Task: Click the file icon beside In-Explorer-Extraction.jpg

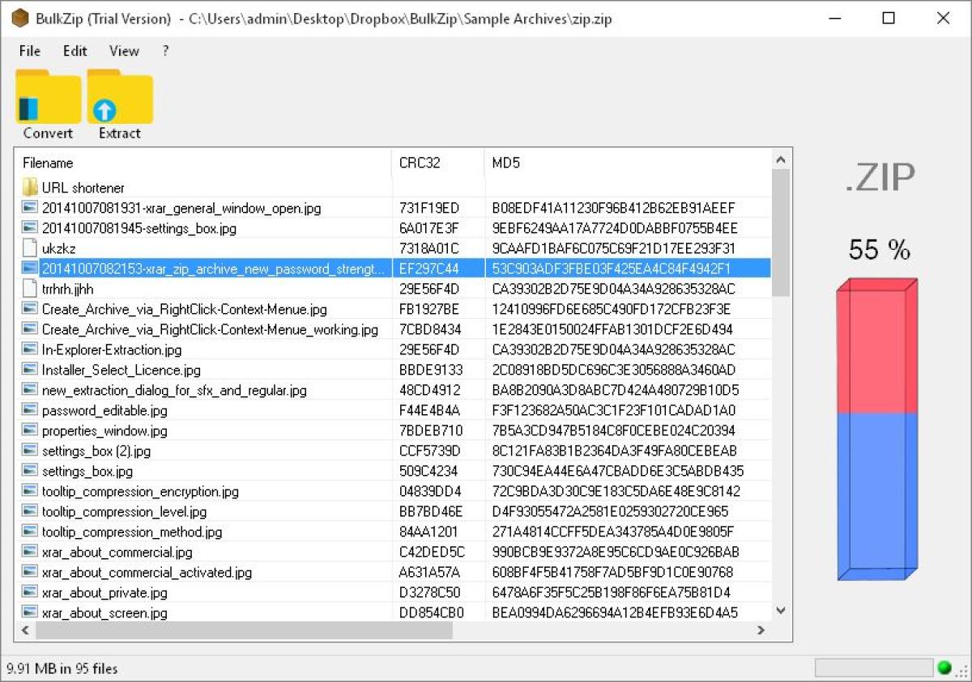Action: [x=28, y=349]
